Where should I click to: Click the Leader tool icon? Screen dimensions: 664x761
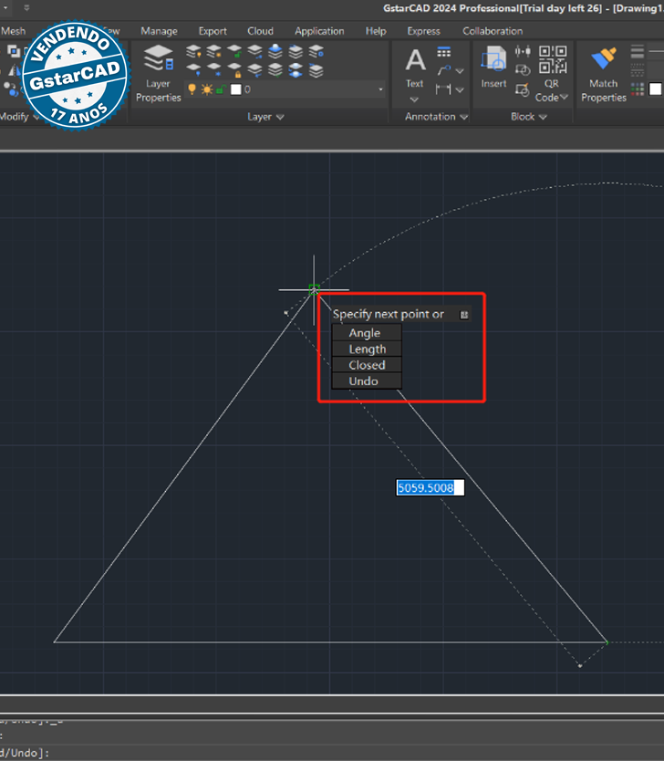coord(443,71)
